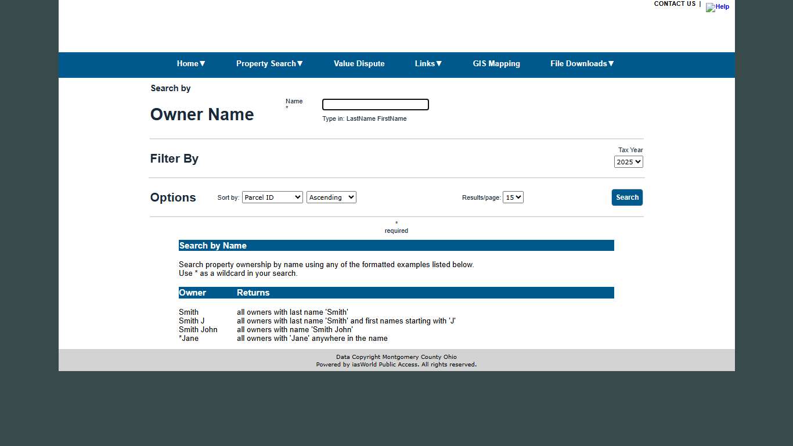The image size is (793, 446).
Task: Expand the File Downloads menu
Action: coord(582,64)
